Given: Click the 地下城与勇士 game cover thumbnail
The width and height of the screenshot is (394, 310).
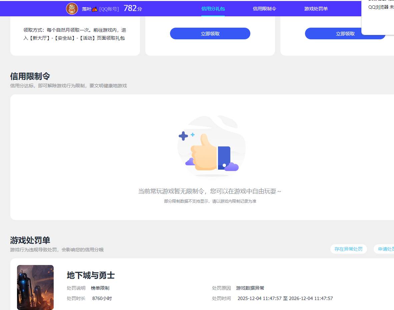Looking at the screenshot, I should pyautogui.click(x=35, y=287).
